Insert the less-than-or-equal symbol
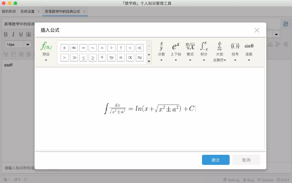This screenshot has height=183, width=292. 83,58
